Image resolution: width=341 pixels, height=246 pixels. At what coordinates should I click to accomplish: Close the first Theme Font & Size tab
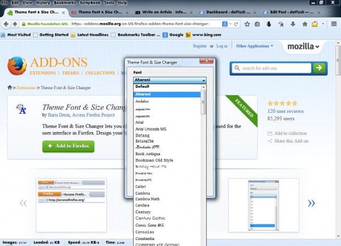[x=63, y=13]
